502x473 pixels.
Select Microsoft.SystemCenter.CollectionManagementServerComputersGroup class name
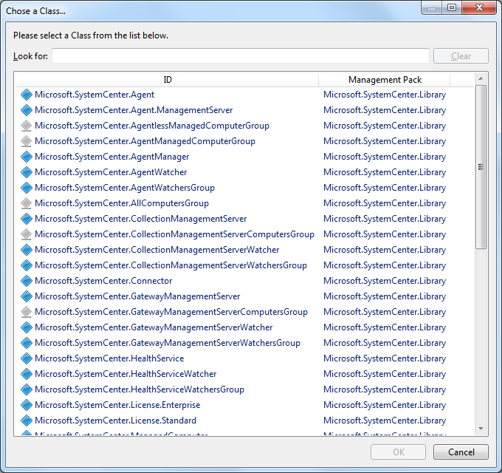(x=174, y=234)
